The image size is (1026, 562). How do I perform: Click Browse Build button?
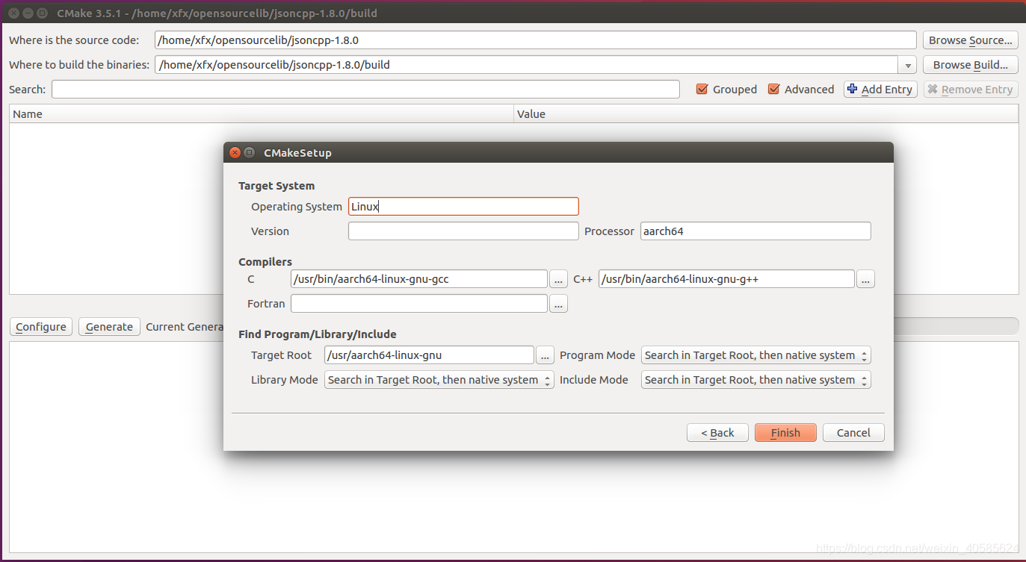(971, 65)
